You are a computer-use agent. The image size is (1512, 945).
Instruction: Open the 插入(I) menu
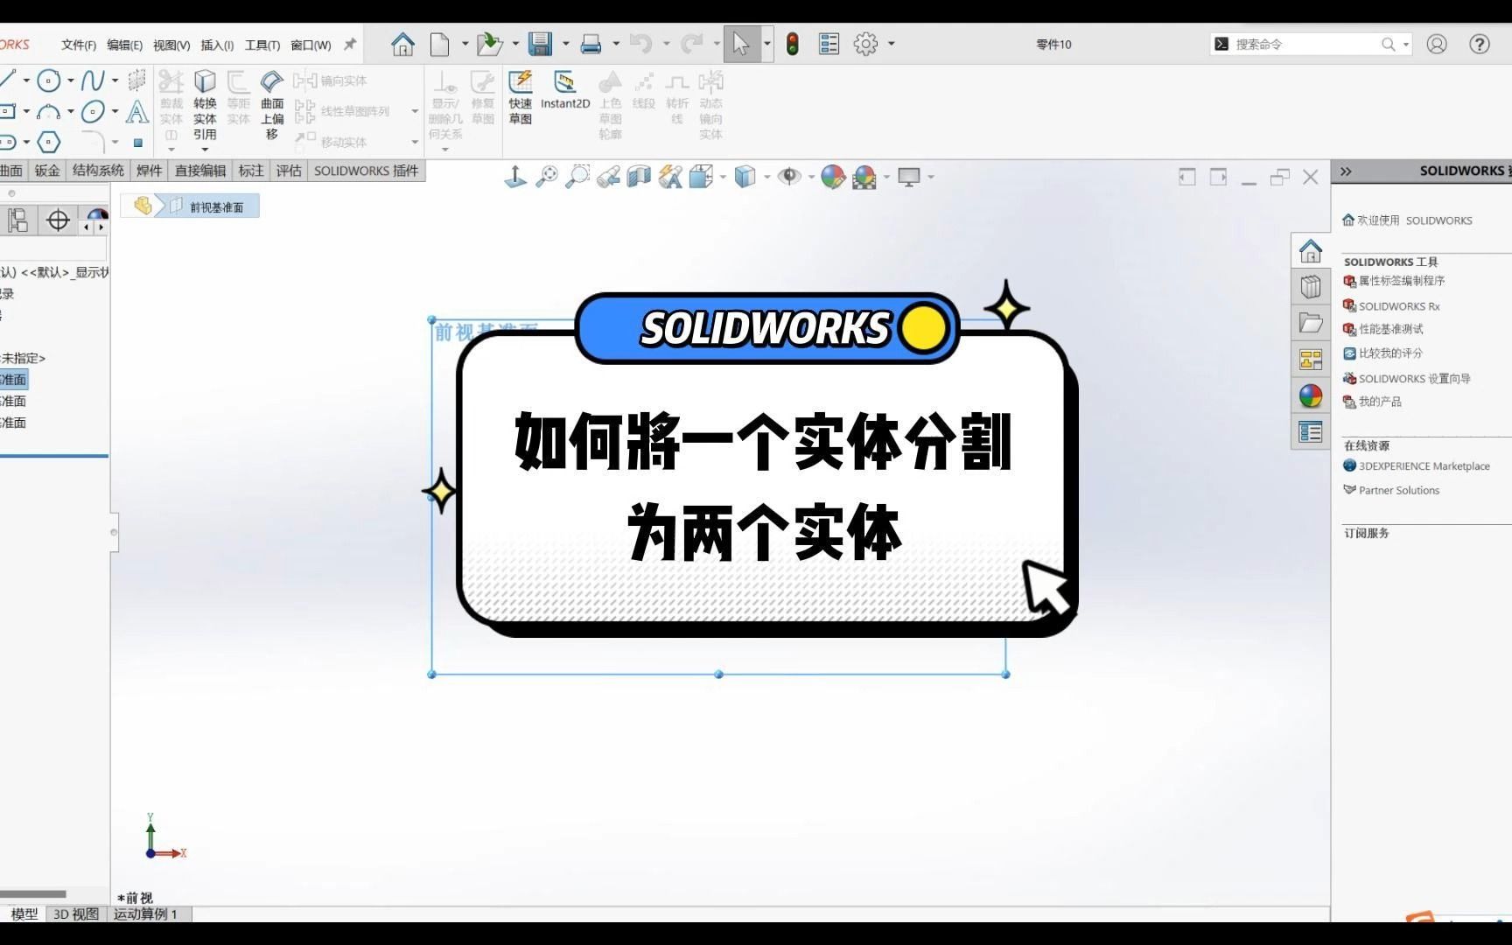point(217,45)
